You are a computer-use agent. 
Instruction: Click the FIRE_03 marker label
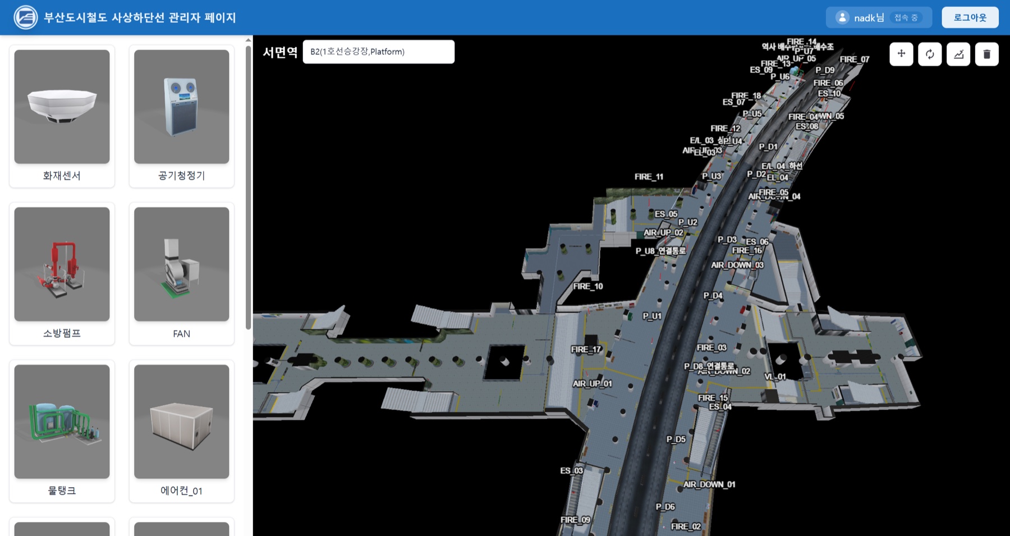pyautogui.click(x=711, y=348)
